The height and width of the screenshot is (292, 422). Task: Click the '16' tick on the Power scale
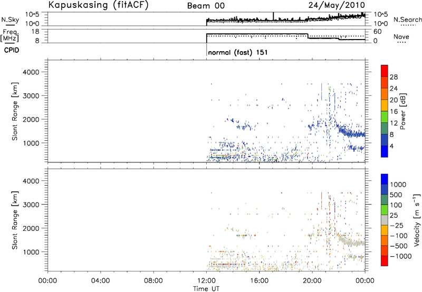click(394, 112)
